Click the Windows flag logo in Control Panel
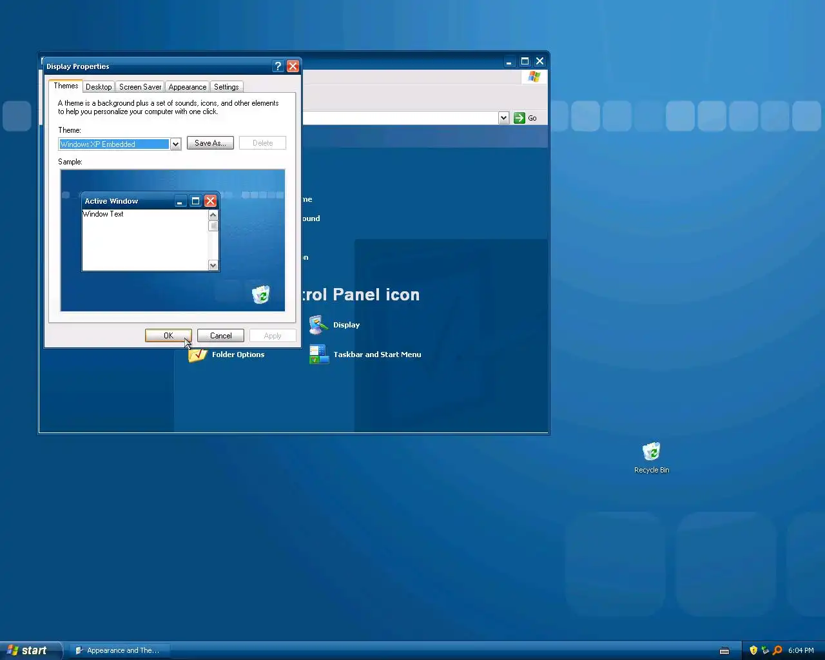Screen dimensions: 825x660 pyautogui.click(x=534, y=77)
